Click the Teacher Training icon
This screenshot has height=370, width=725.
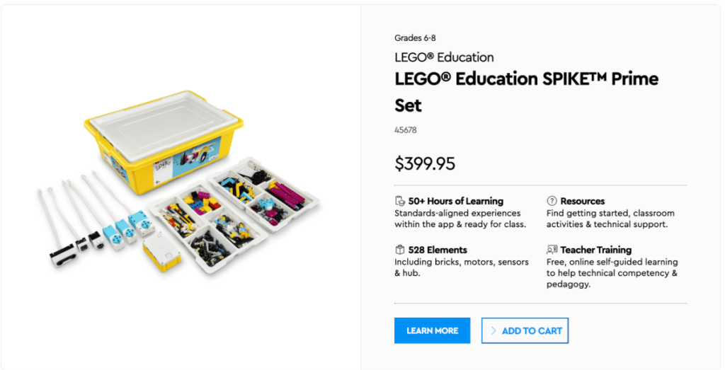[552, 250]
